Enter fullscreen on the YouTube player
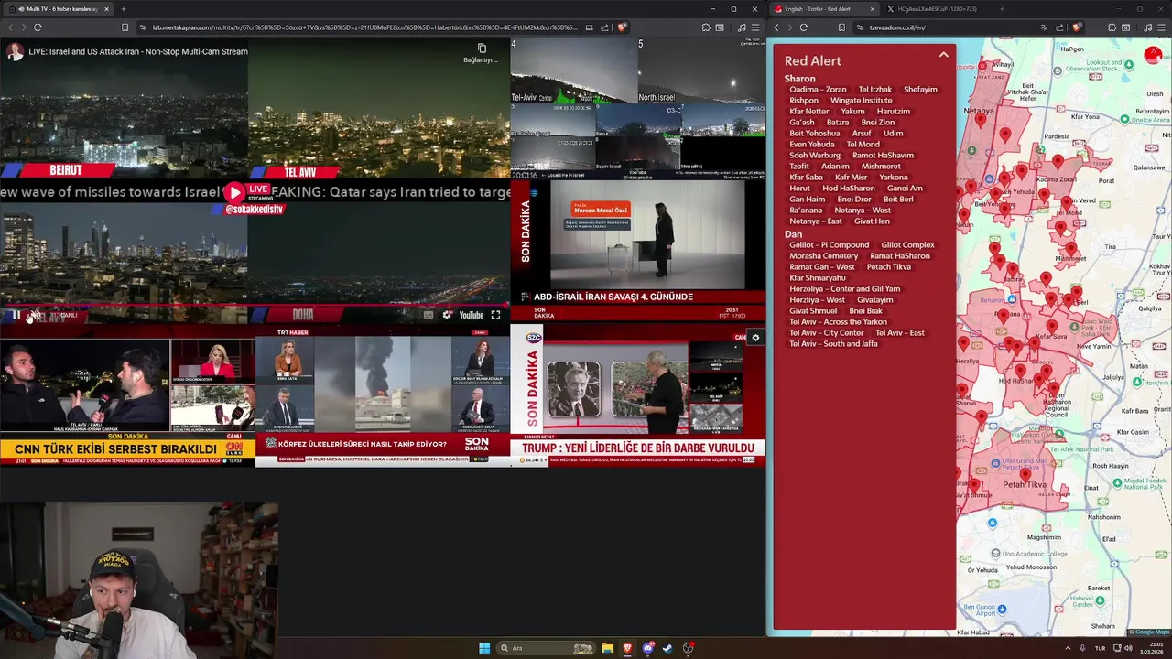This screenshot has height=659, width=1172. click(x=495, y=315)
